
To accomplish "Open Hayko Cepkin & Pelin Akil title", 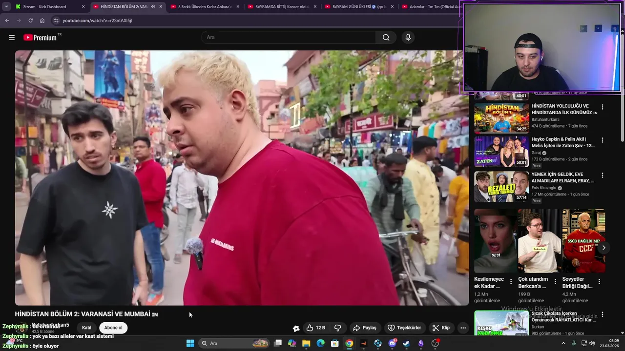I will 563,142.
